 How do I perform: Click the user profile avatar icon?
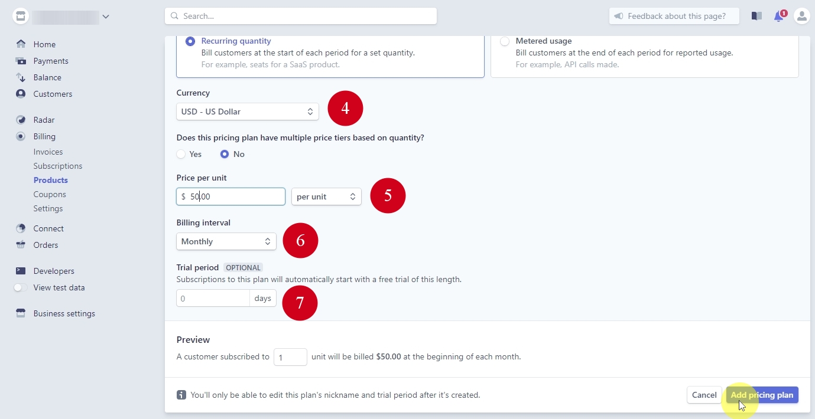(x=801, y=17)
